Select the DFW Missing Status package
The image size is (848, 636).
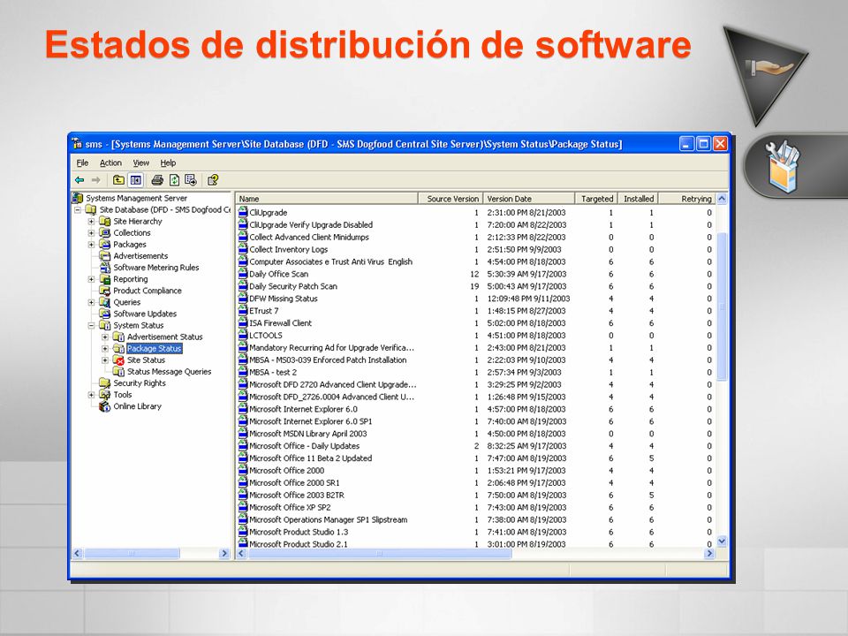click(x=476, y=299)
